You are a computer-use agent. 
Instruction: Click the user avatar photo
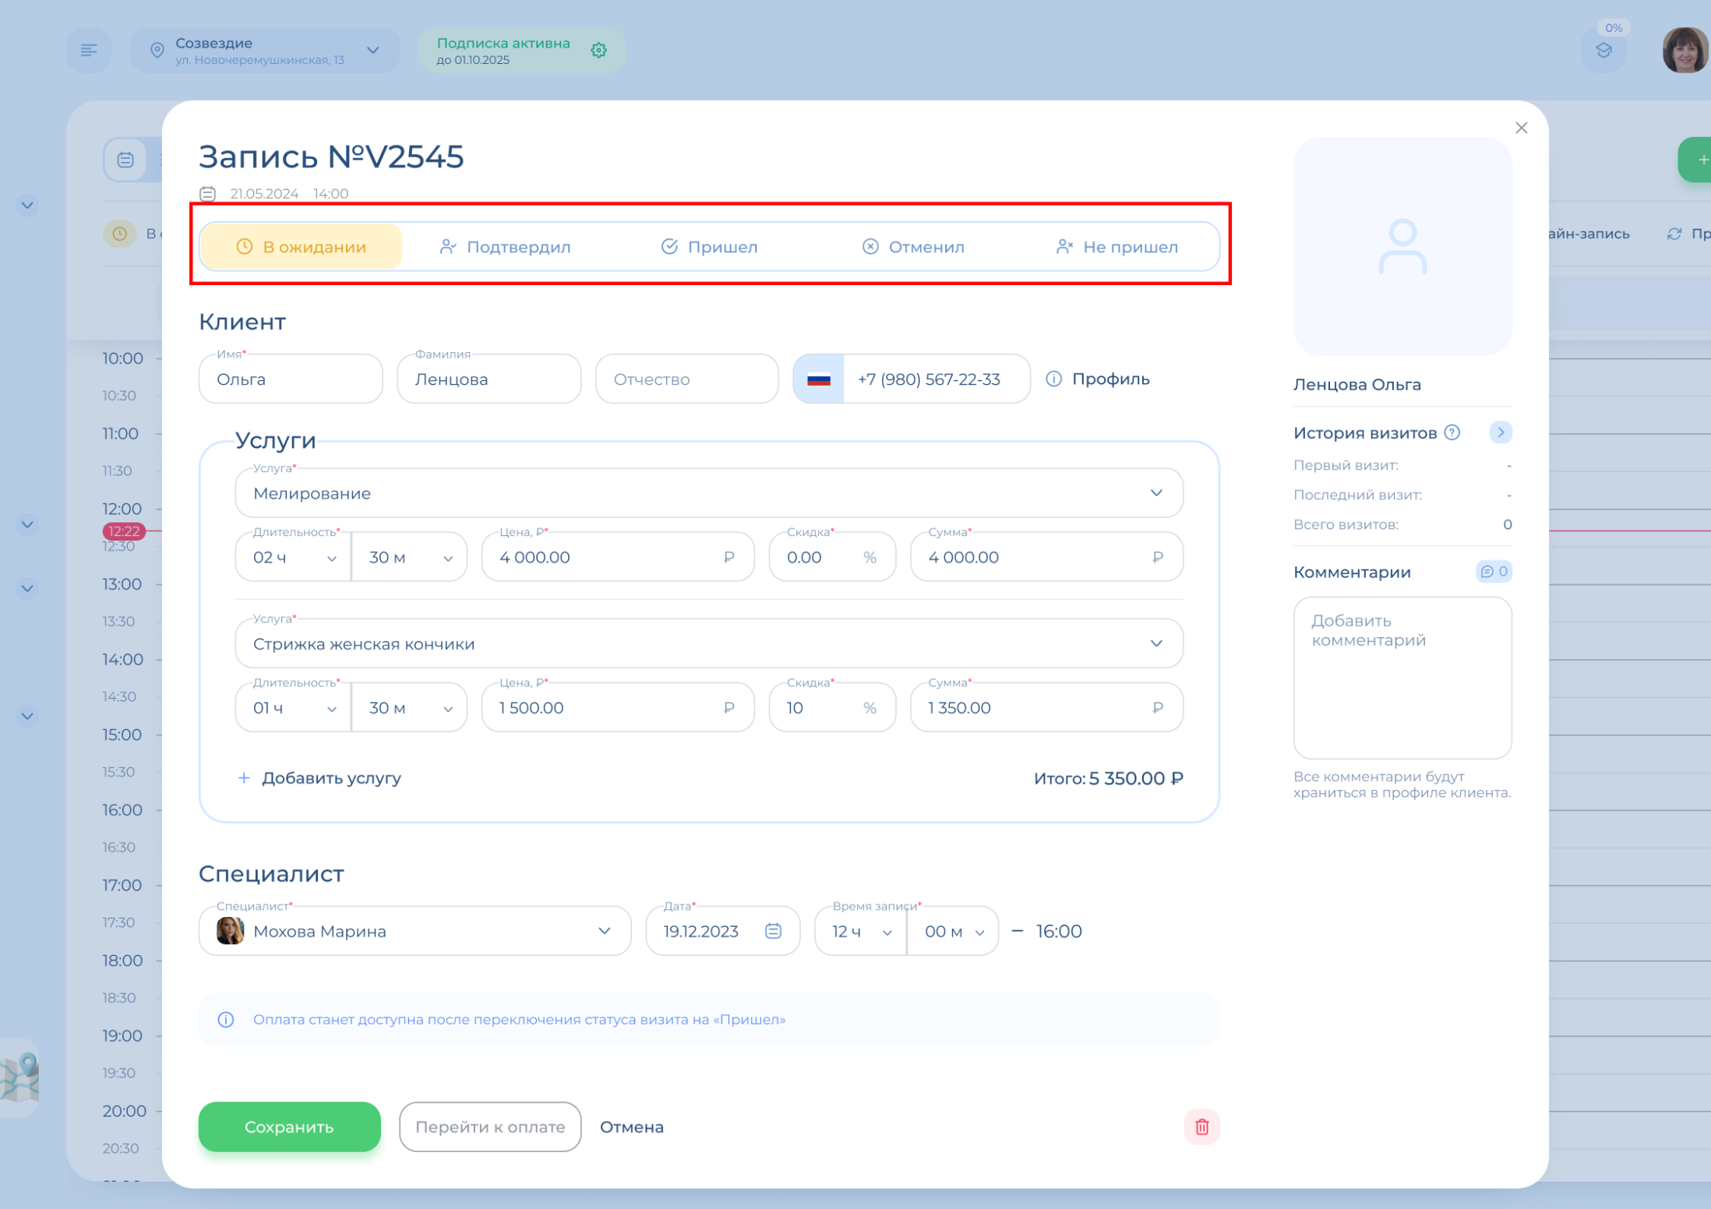(1684, 51)
